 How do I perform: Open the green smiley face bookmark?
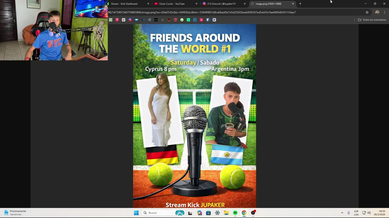(188, 20)
